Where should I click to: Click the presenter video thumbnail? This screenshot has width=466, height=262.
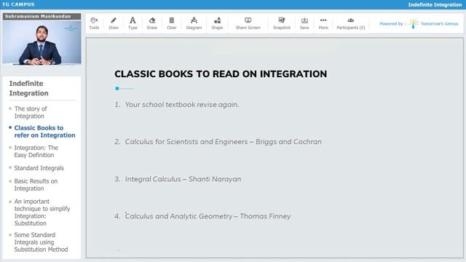42,42
